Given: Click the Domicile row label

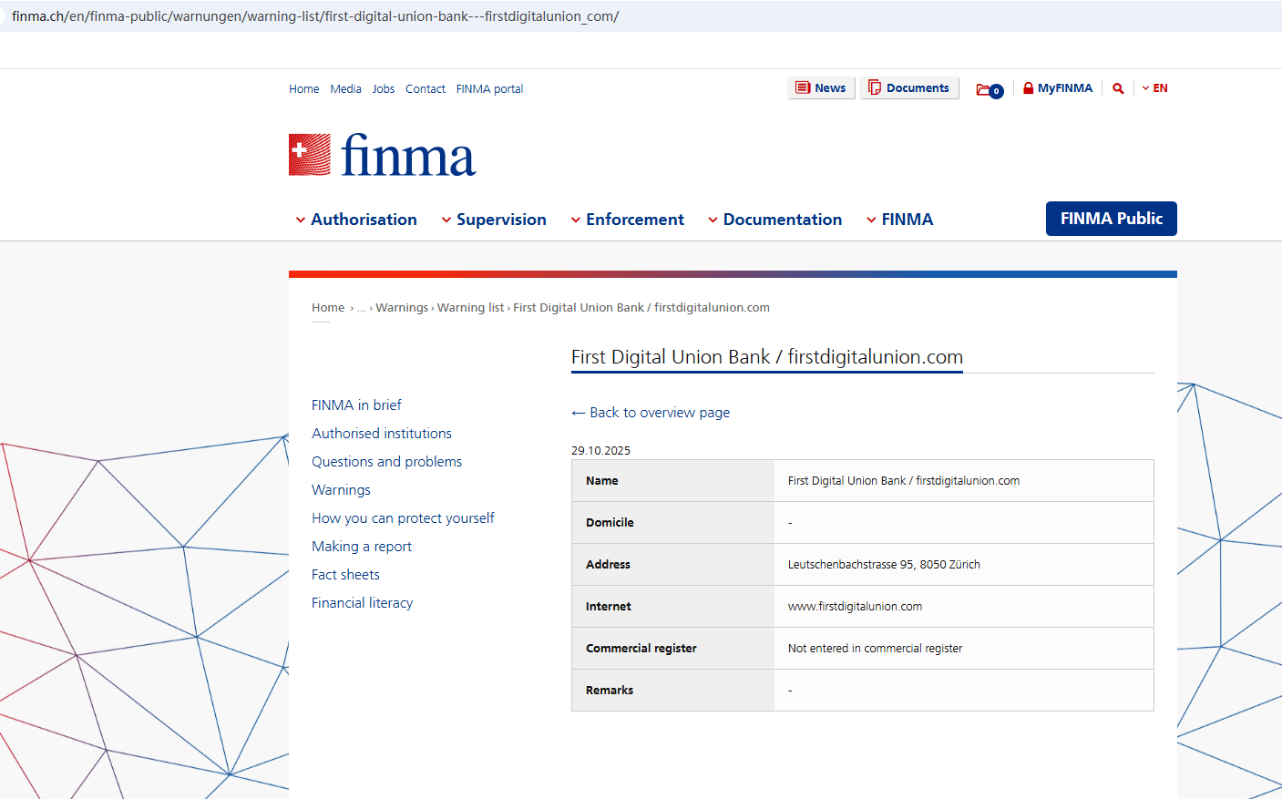Looking at the screenshot, I should click(610, 523).
